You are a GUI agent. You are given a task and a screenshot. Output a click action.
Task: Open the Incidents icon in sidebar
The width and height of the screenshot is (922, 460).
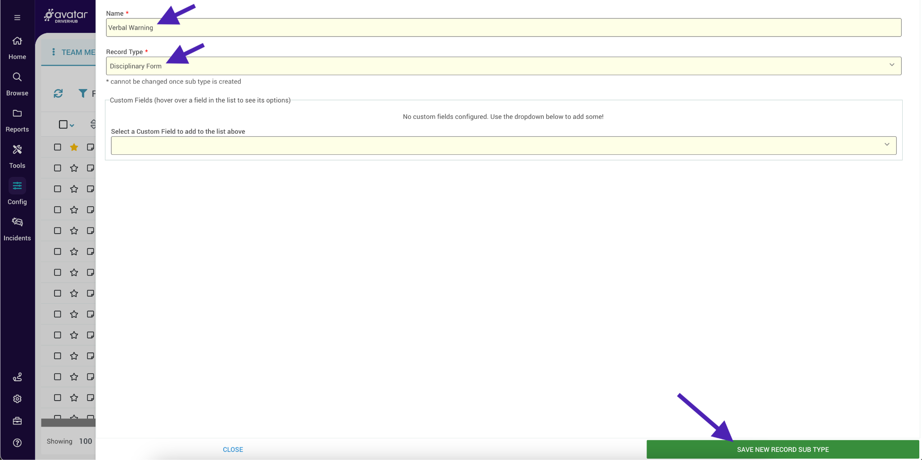pyautogui.click(x=17, y=222)
